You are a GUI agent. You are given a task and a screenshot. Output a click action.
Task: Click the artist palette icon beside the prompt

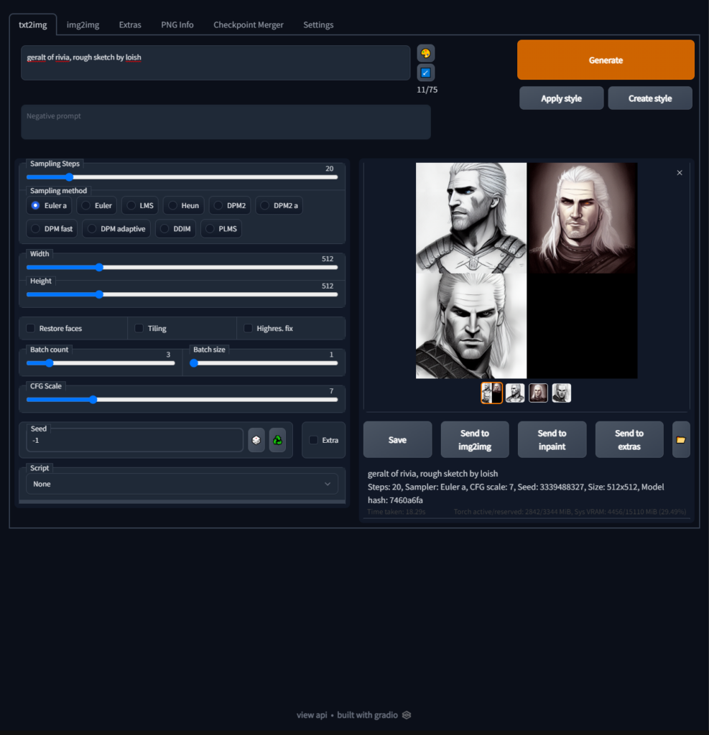point(425,52)
